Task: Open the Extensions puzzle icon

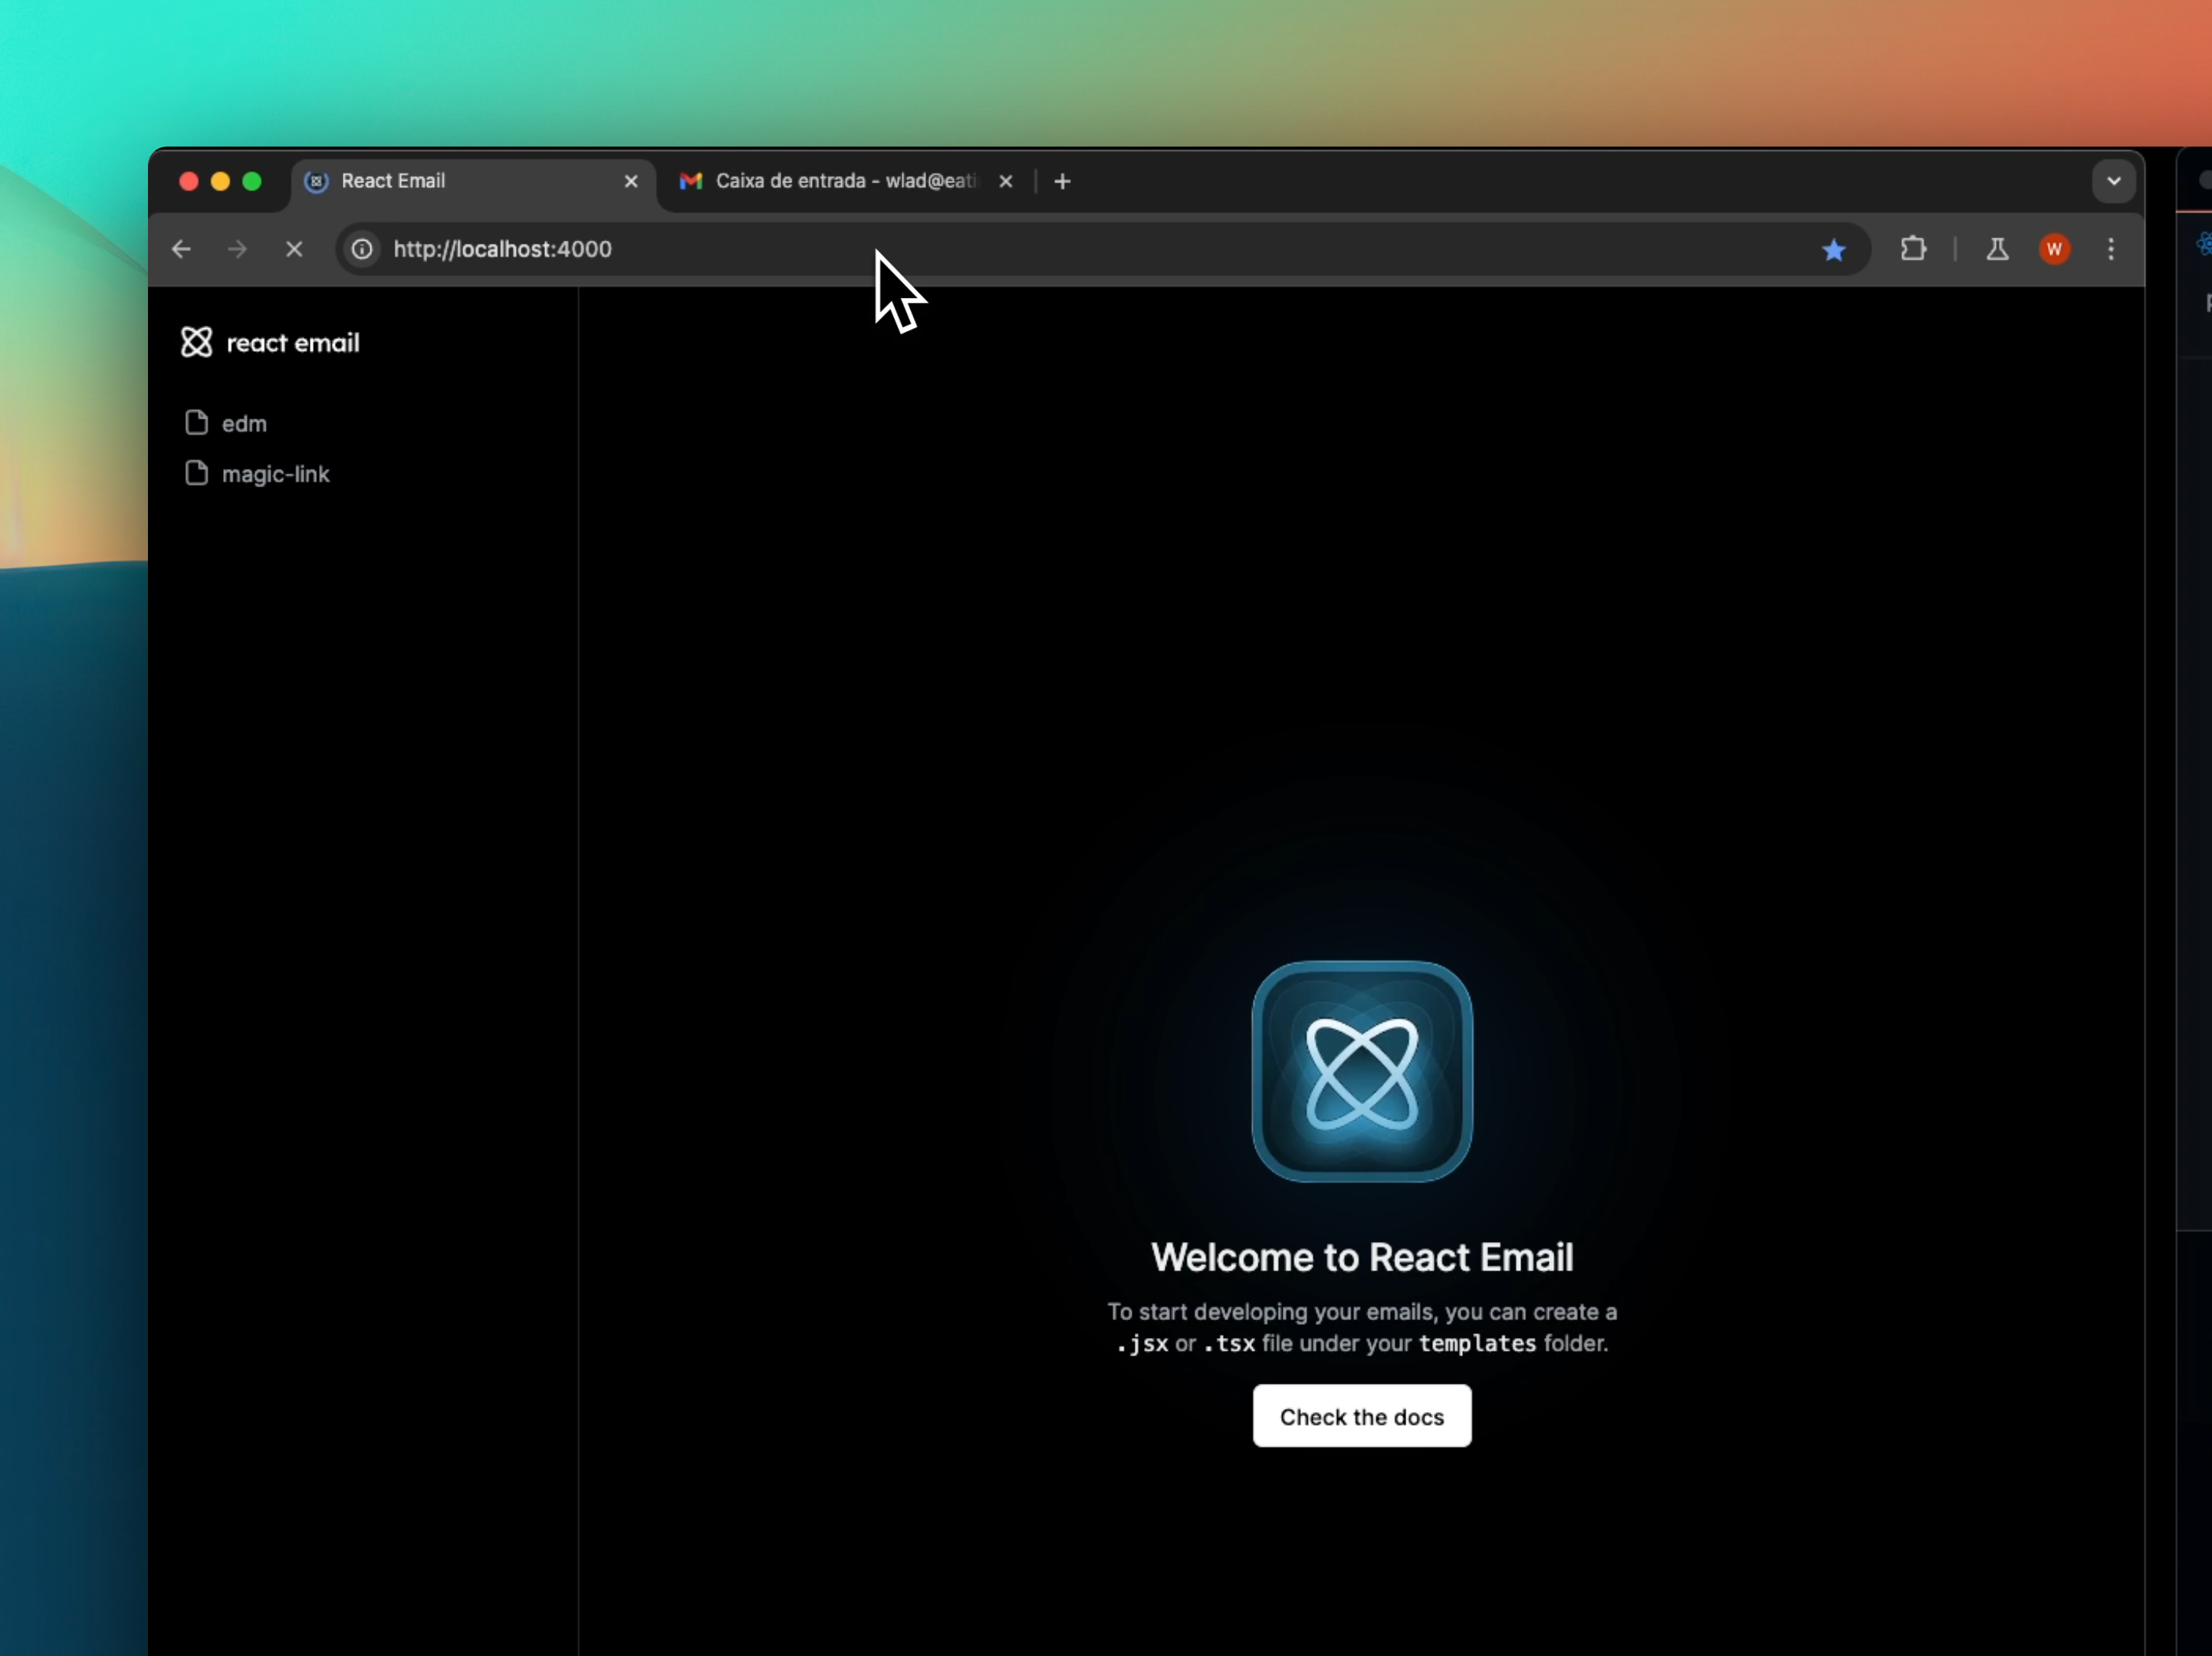Action: pos(1913,248)
